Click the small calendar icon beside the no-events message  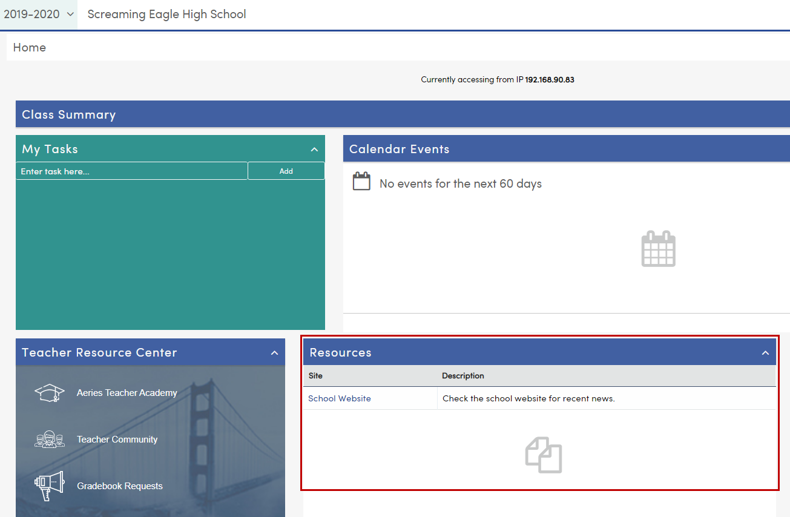(x=361, y=180)
